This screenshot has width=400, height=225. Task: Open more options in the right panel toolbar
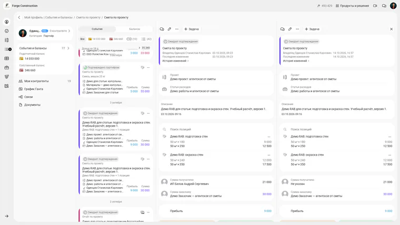297,29
